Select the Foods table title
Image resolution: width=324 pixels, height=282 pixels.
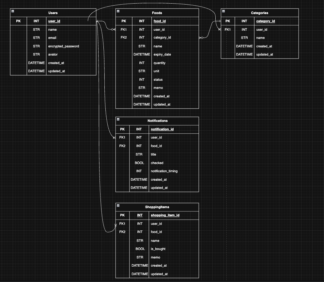pyautogui.click(x=157, y=13)
